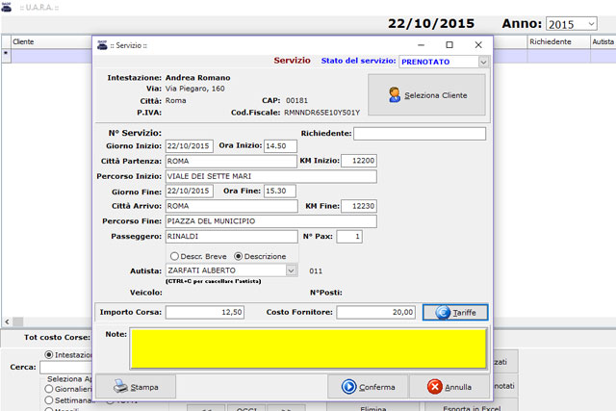Open the Stato del servizio dropdown
The image size is (616, 411).
483,62
